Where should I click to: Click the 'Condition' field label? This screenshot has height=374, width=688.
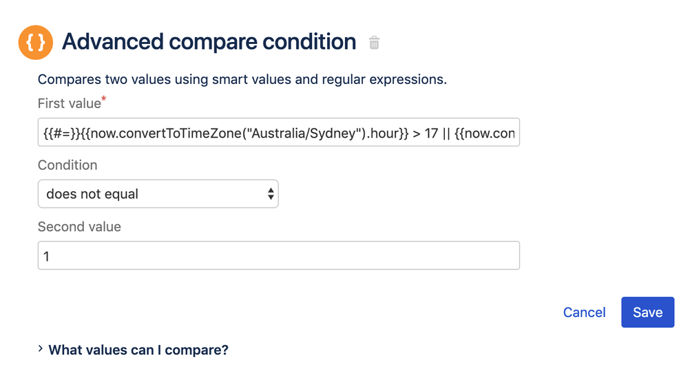pyautogui.click(x=67, y=165)
